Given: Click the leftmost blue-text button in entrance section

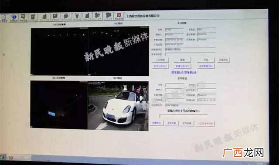Looking at the screenshot, I should [x=160, y=66].
